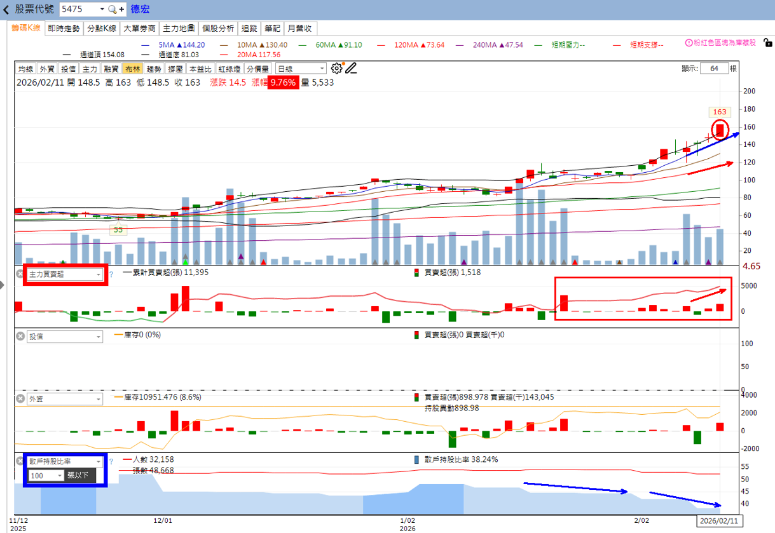Image resolution: width=775 pixels, height=533 pixels.
Task: Turn off the 布林 band overlay
Action: click(x=132, y=69)
